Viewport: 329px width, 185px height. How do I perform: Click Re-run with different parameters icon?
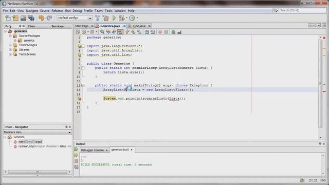pos(76,155)
